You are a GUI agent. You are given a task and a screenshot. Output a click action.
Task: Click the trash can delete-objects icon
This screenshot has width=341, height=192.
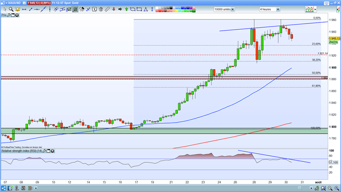[x=101, y=10]
